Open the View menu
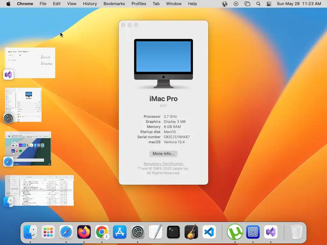The width and height of the screenshot is (327, 245). 72,4
